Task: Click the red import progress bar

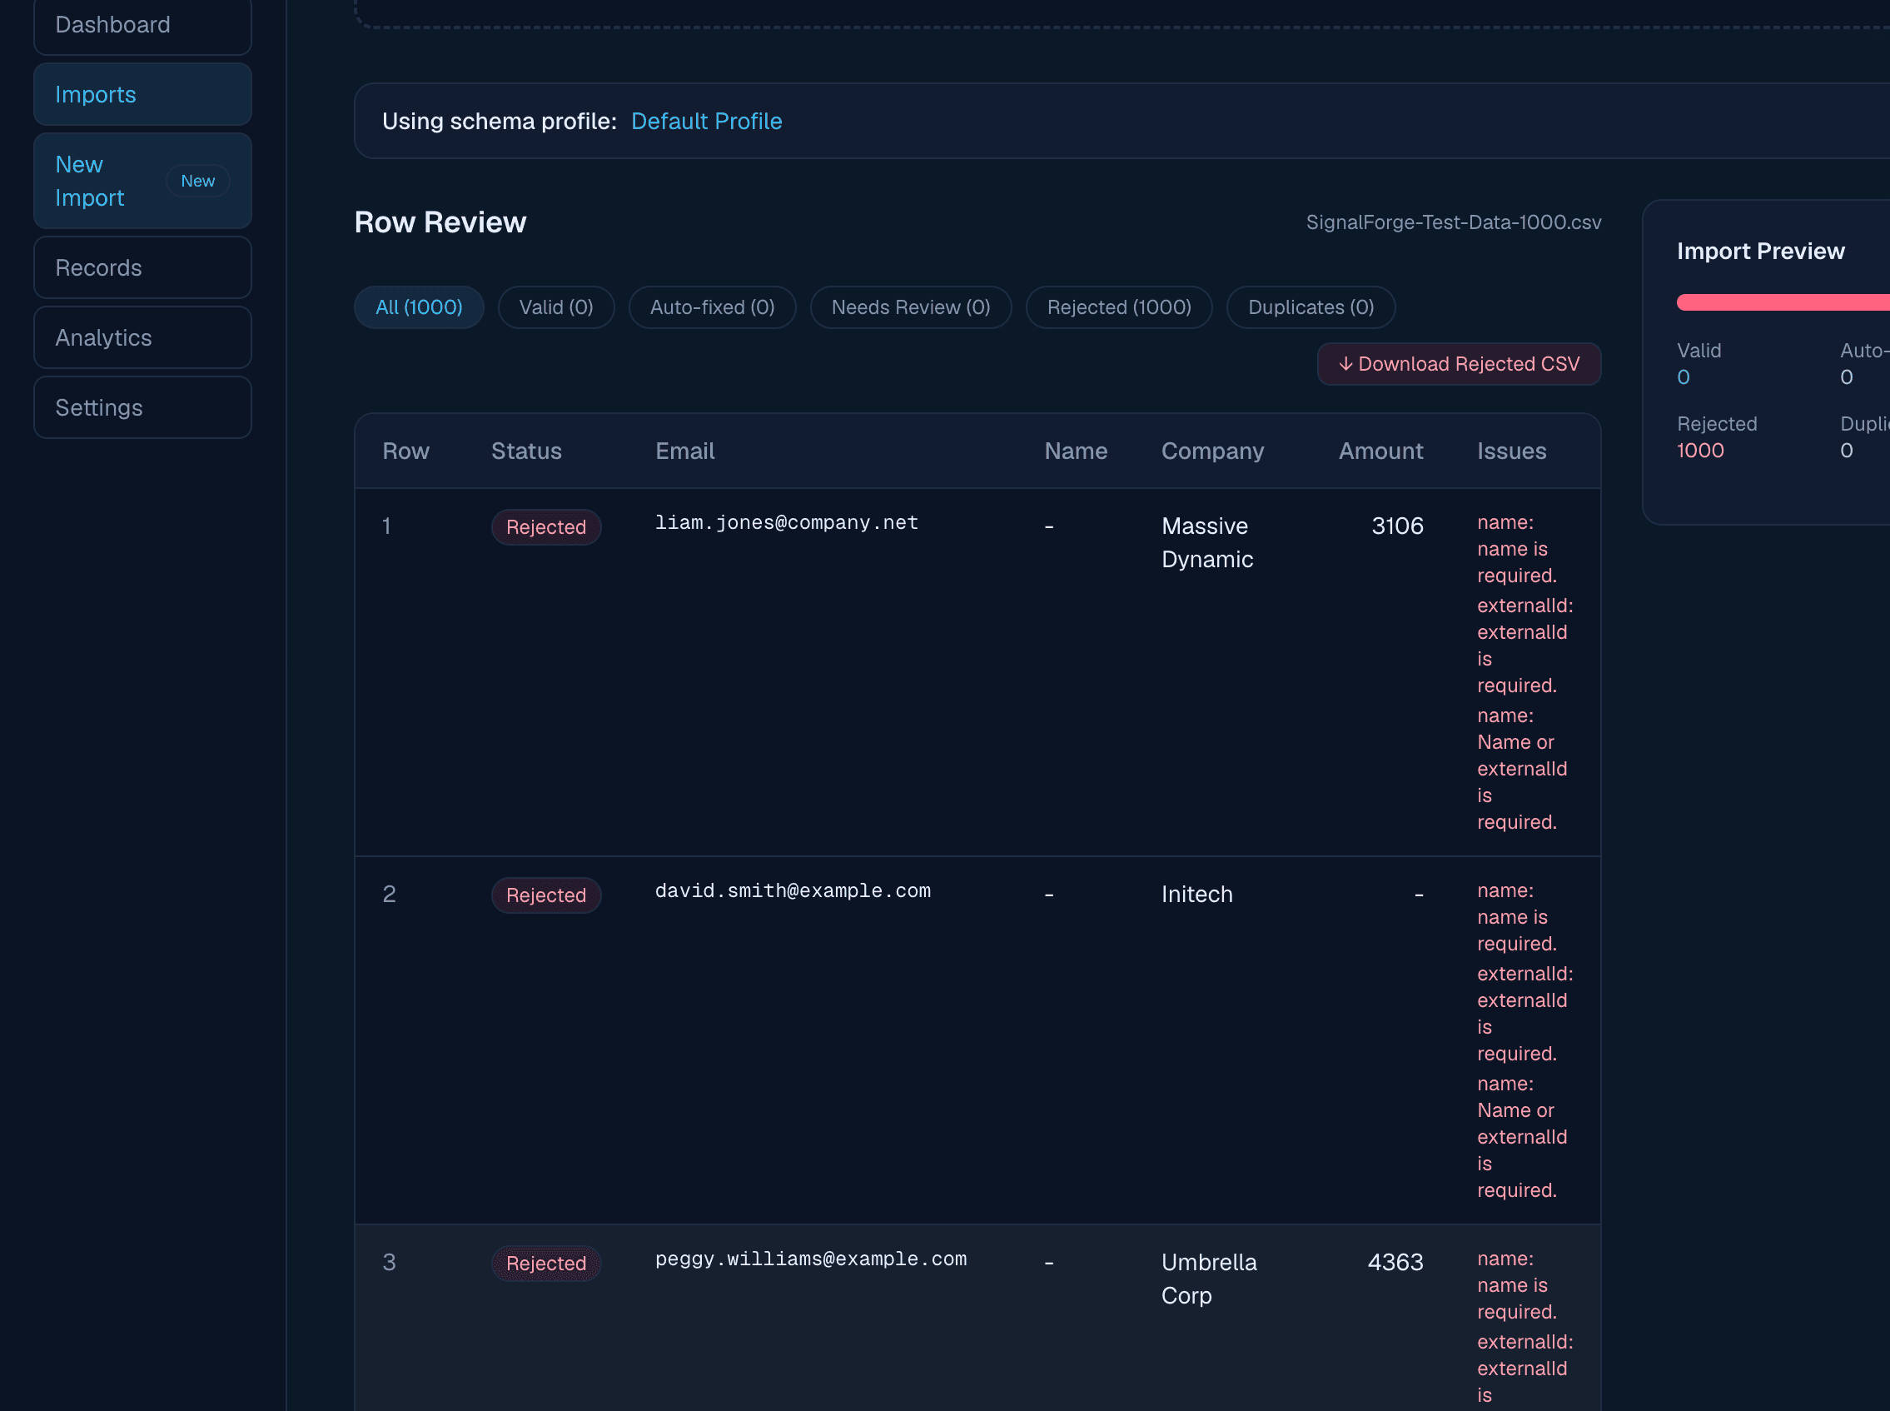Action: click(1783, 302)
